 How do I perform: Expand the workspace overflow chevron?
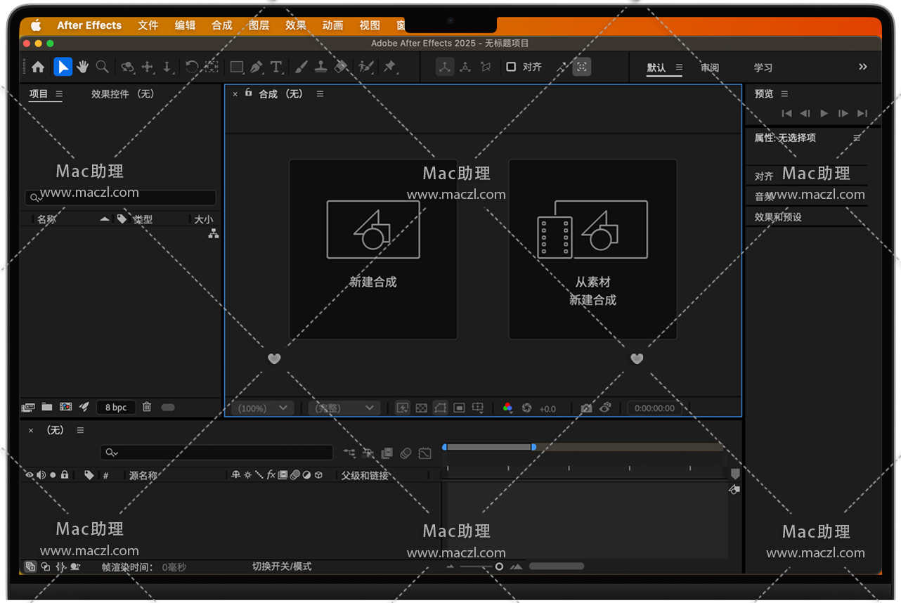pos(863,67)
